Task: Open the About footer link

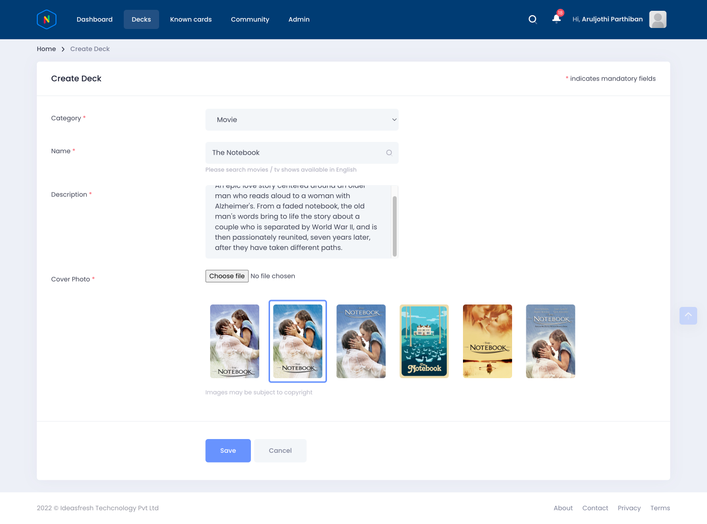Action: pyautogui.click(x=563, y=508)
